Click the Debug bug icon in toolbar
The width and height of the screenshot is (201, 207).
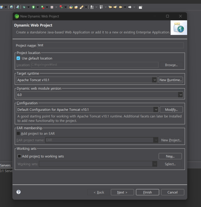[x=24, y=7]
